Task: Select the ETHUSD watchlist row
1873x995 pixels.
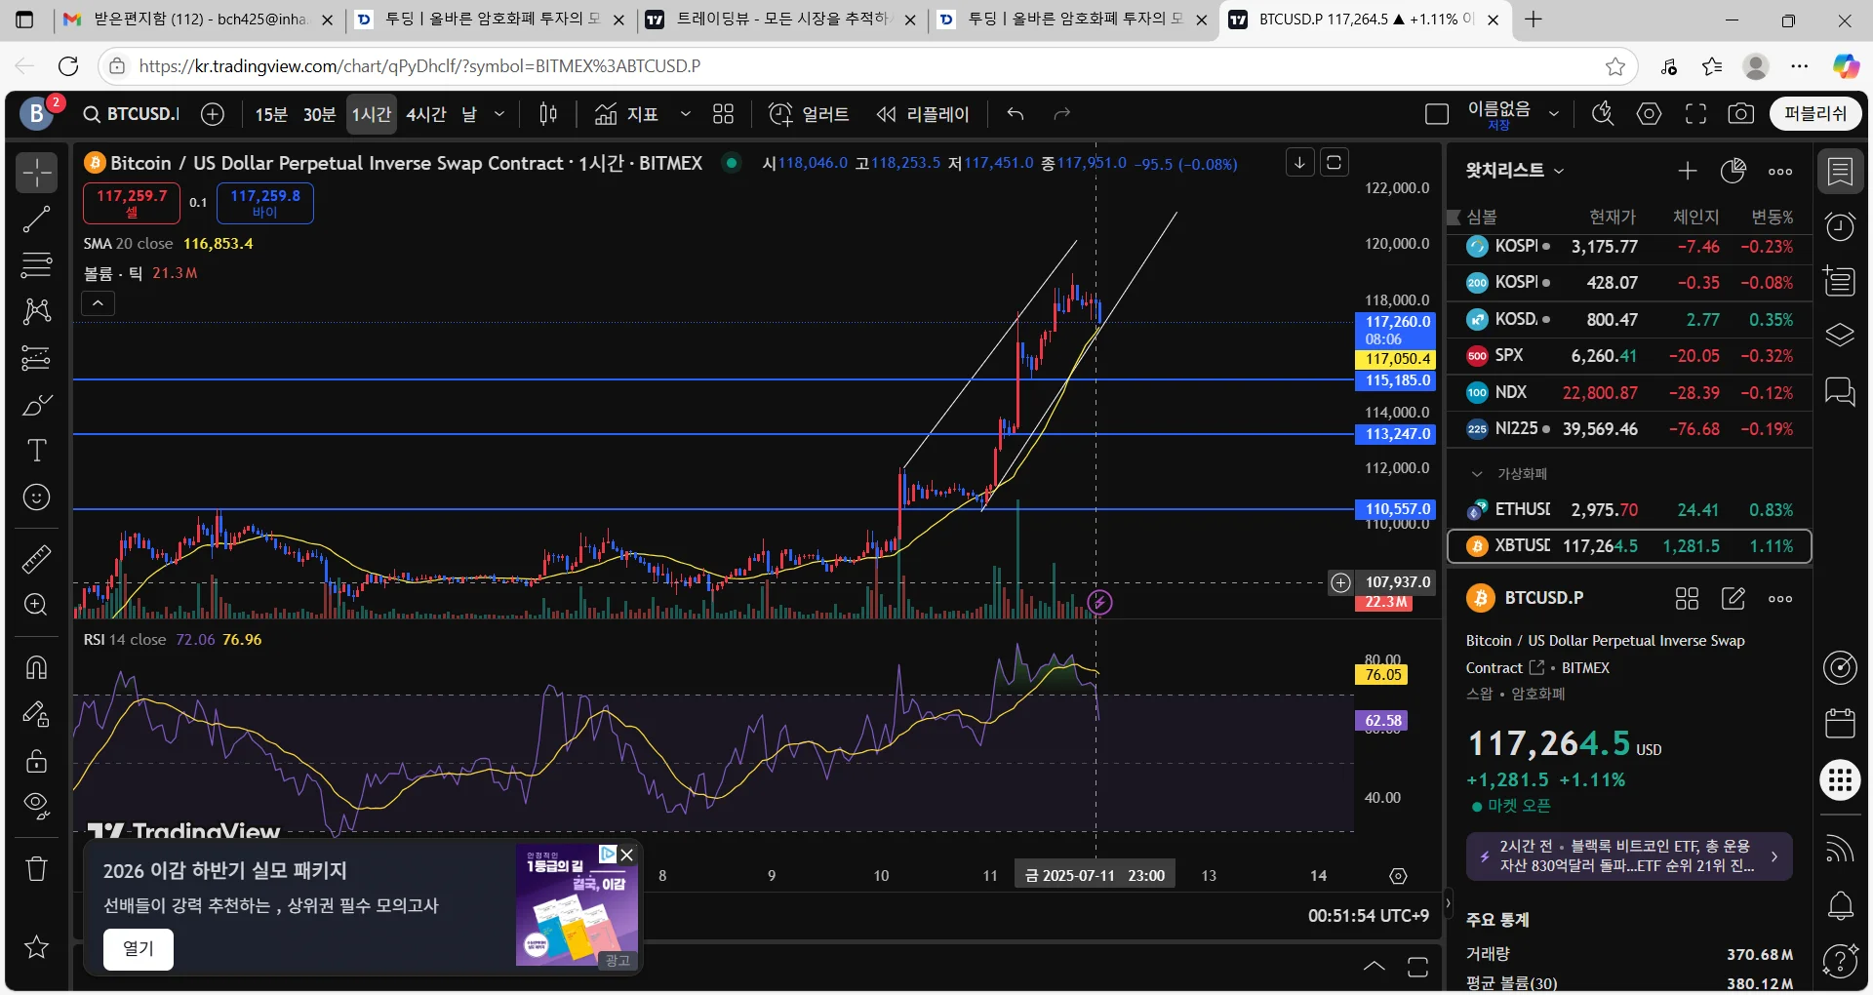Action: [1629, 509]
